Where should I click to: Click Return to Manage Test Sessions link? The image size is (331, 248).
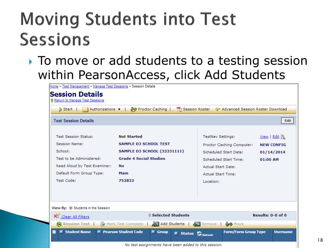pyautogui.click(x=79, y=100)
